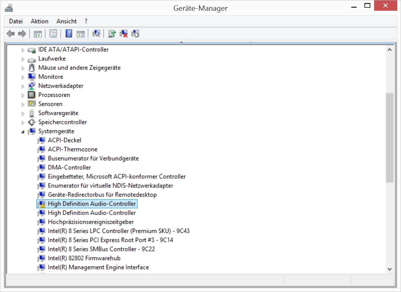Click the mouse icon beside Mäuse und andere Zeigegeräte

(x=32, y=68)
